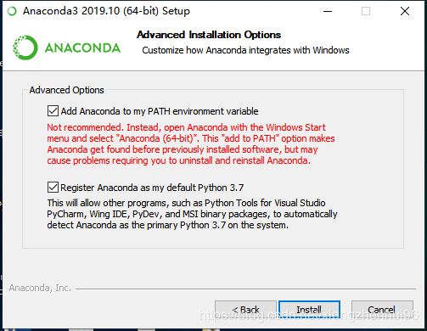Click the green Anaconda ring logo
Image resolution: width=427 pixels, height=331 pixels.
click(25, 48)
